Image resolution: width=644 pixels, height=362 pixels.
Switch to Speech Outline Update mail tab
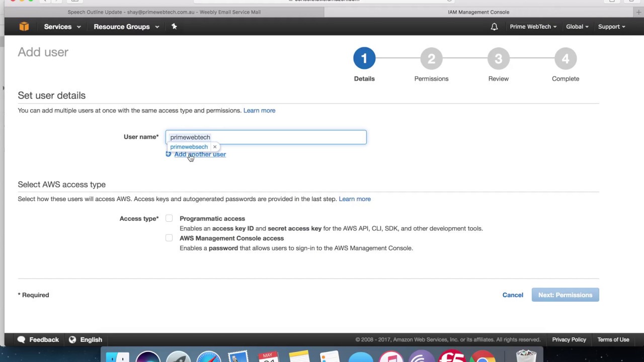164,12
